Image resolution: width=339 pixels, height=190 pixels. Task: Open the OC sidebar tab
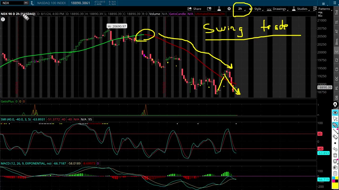pos(337,79)
